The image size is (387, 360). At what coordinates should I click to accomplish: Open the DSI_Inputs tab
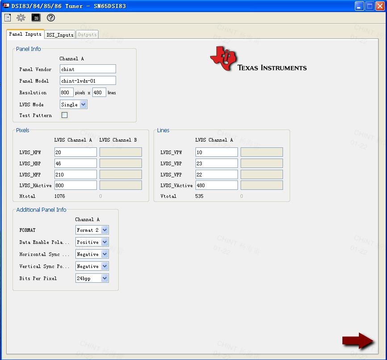coord(60,35)
